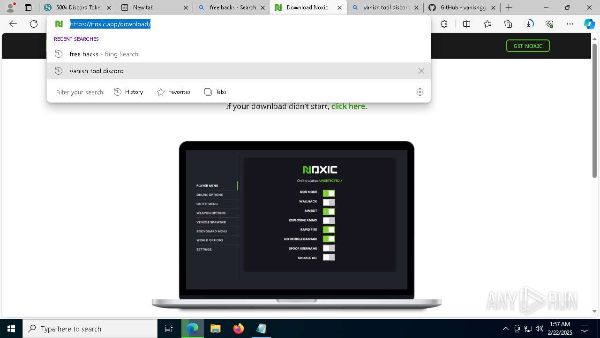The width and height of the screenshot is (600, 338).
Task: Switch to the New tab tab
Action: pos(154,8)
